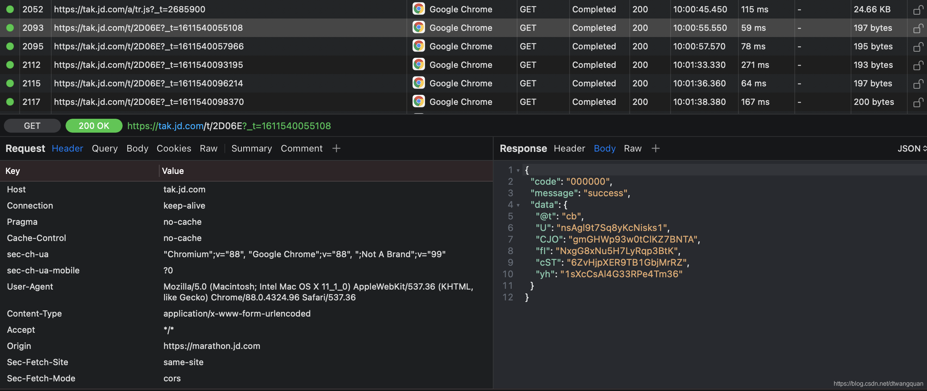Click the "CJO" value in the response

(x=633, y=239)
